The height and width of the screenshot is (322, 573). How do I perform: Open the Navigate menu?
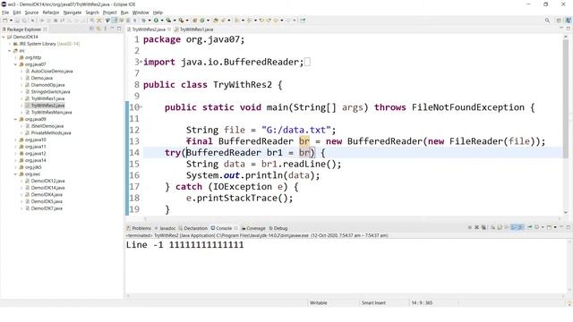[x=73, y=13]
